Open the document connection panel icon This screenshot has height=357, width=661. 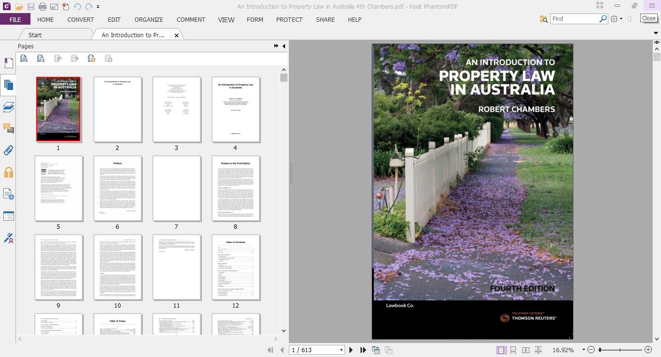click(x=8, y=194)
